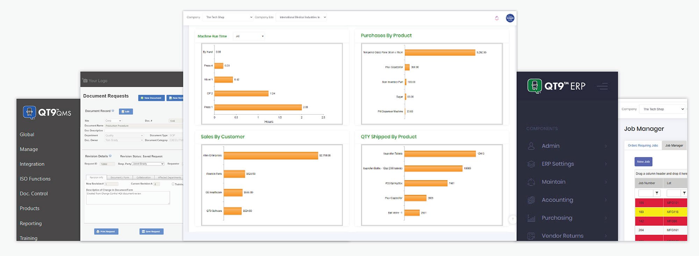Switch to the Collaboration tab

pyautogui.click(x=144, y=178)
